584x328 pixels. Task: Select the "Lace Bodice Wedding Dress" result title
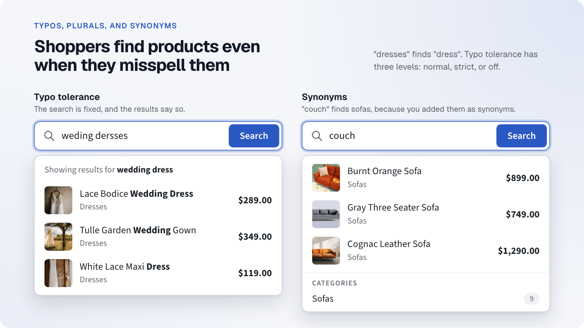(136, 194)
